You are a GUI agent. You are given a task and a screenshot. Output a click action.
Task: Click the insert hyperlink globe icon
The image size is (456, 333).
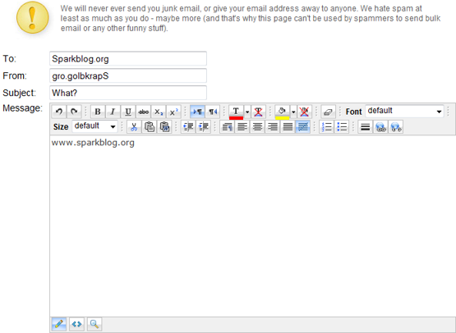click(x=380, y=127)
